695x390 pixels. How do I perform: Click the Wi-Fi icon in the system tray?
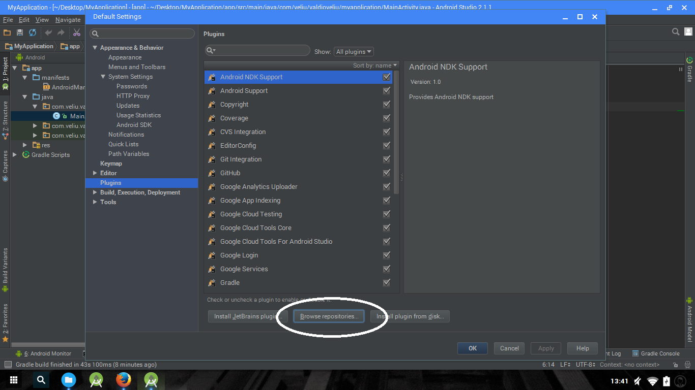click(653, 381)
